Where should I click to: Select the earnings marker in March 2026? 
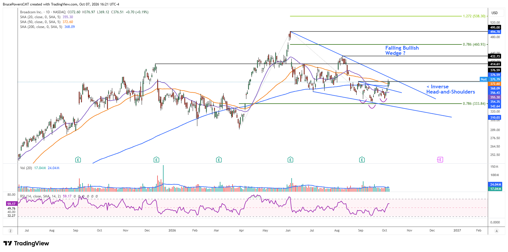point(219,160)
